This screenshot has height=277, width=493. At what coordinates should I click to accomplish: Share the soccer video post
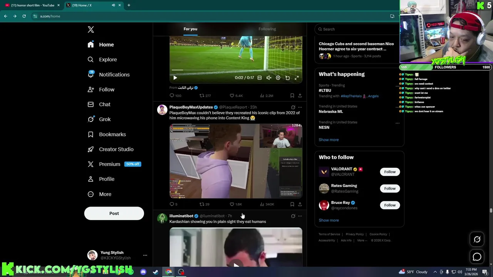click(300, 95)
